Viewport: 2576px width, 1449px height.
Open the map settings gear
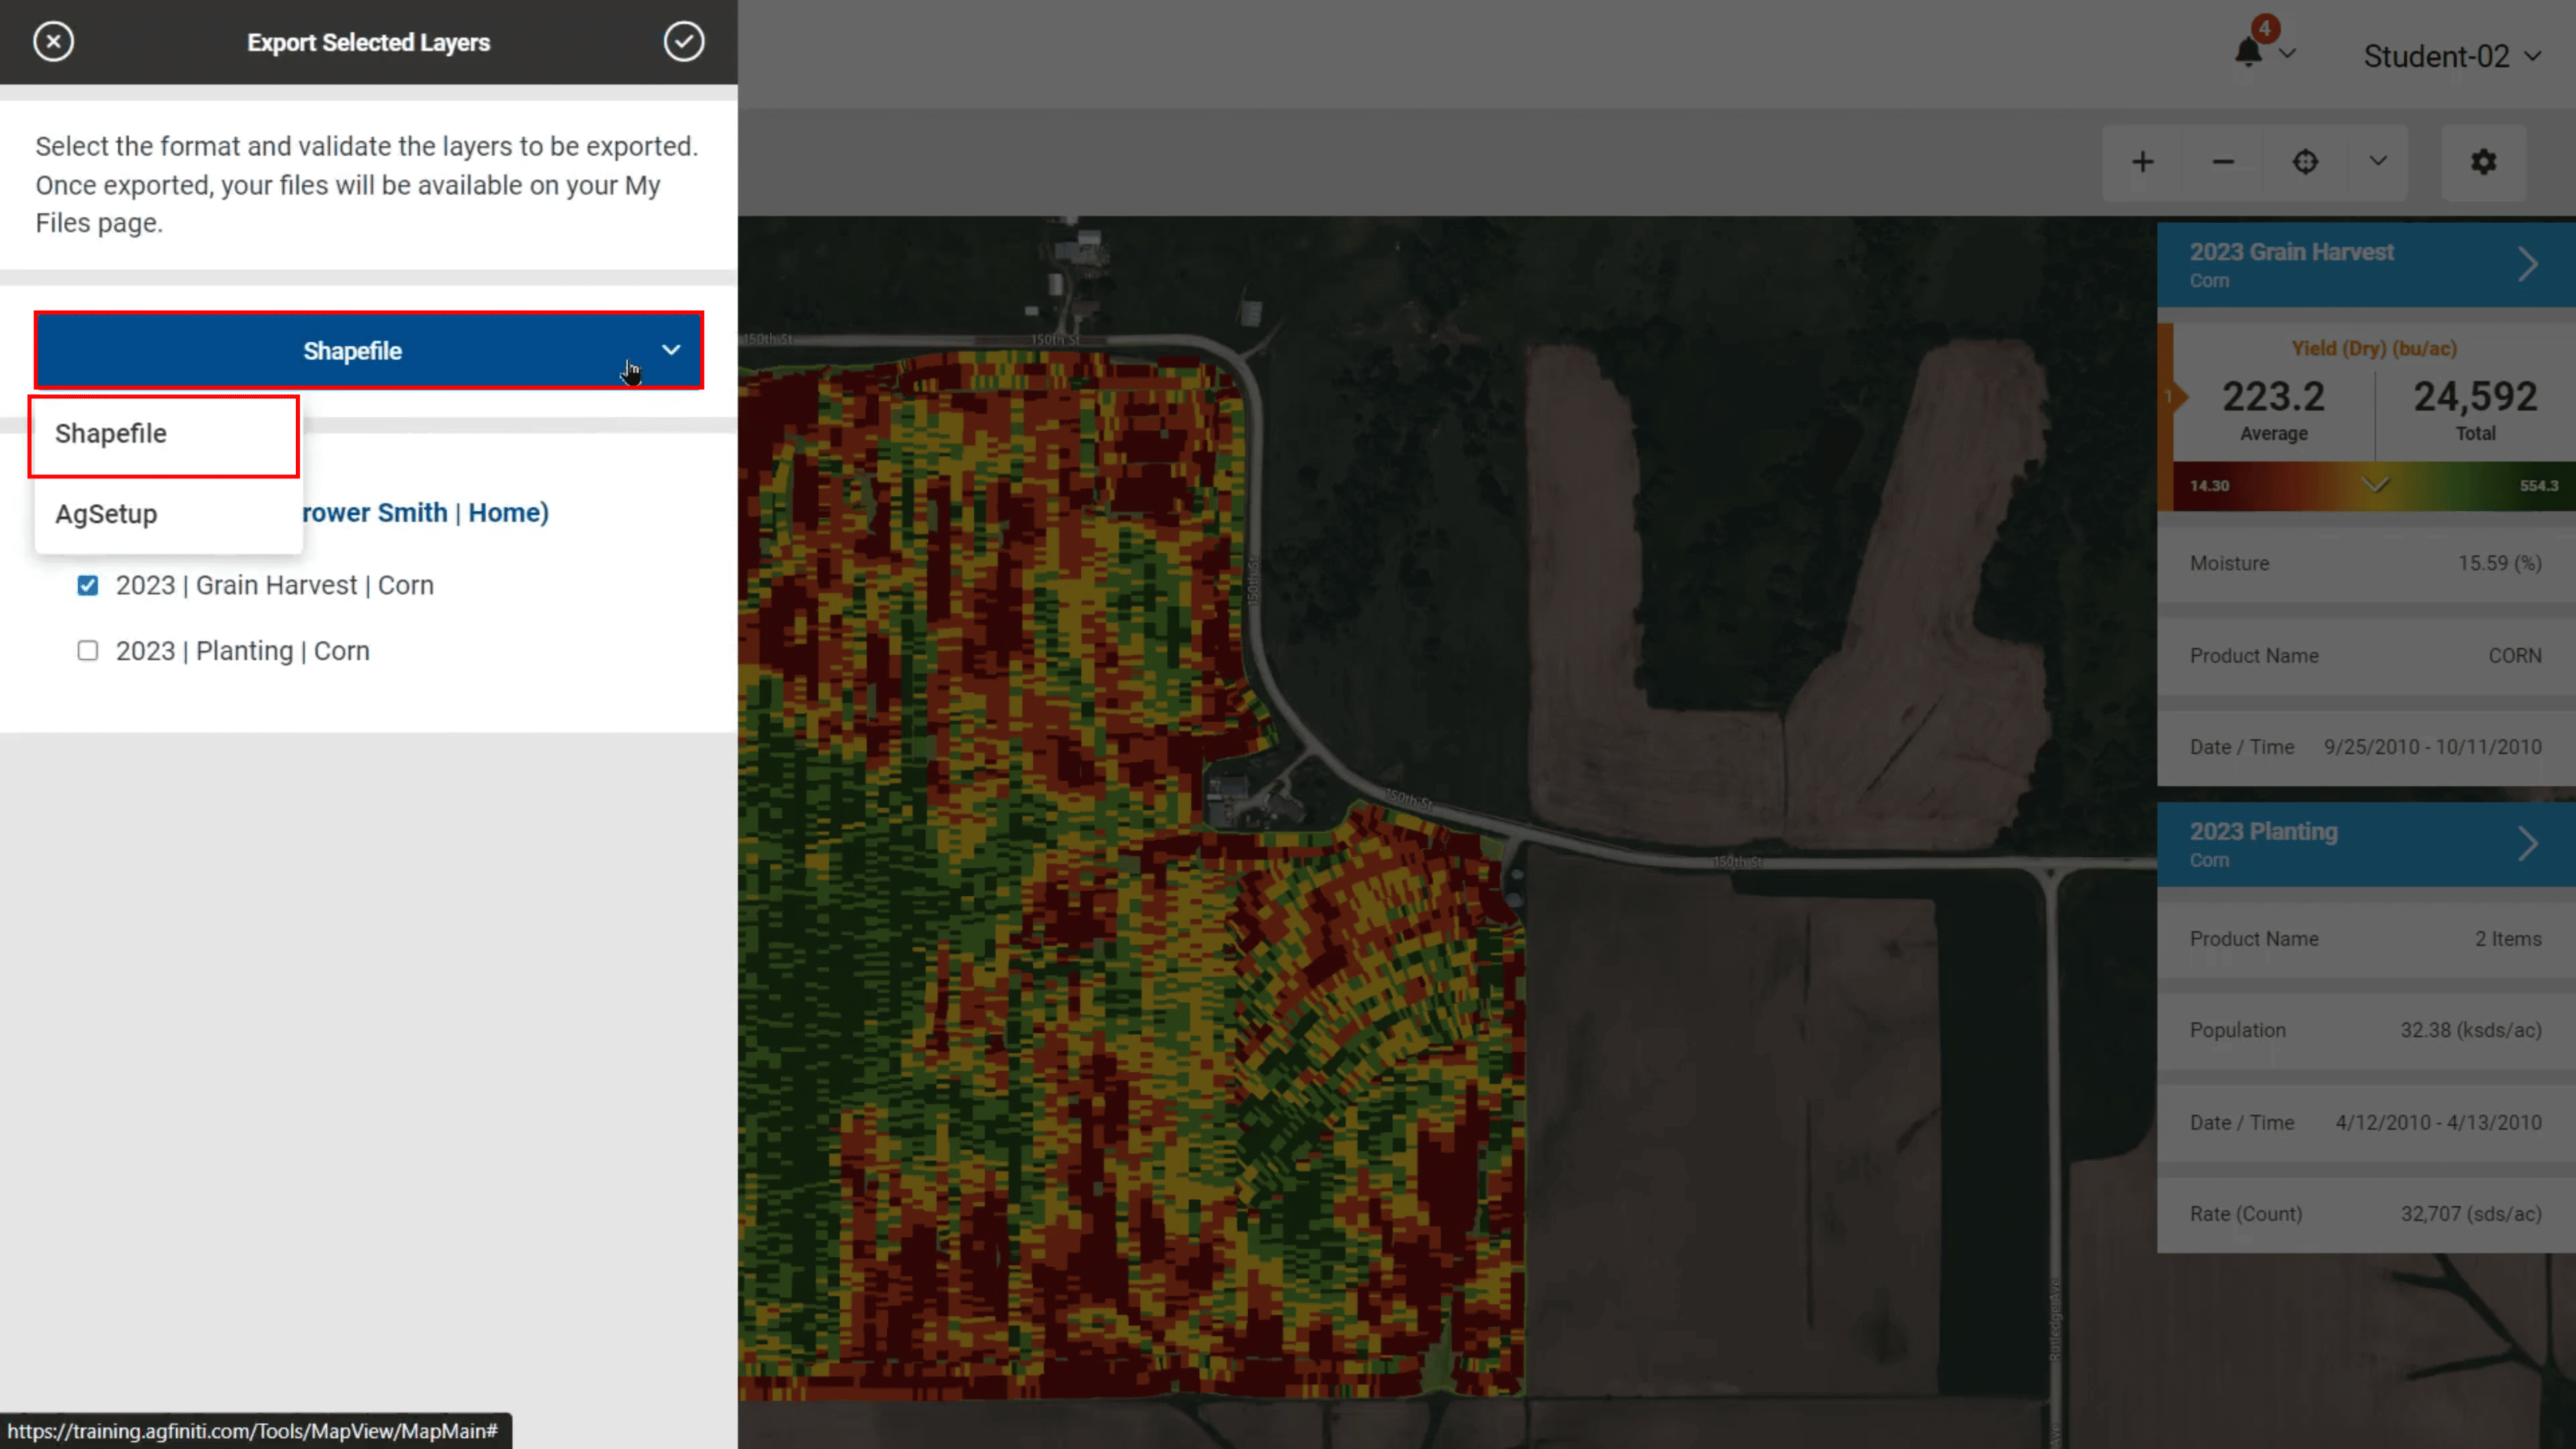2484,161
